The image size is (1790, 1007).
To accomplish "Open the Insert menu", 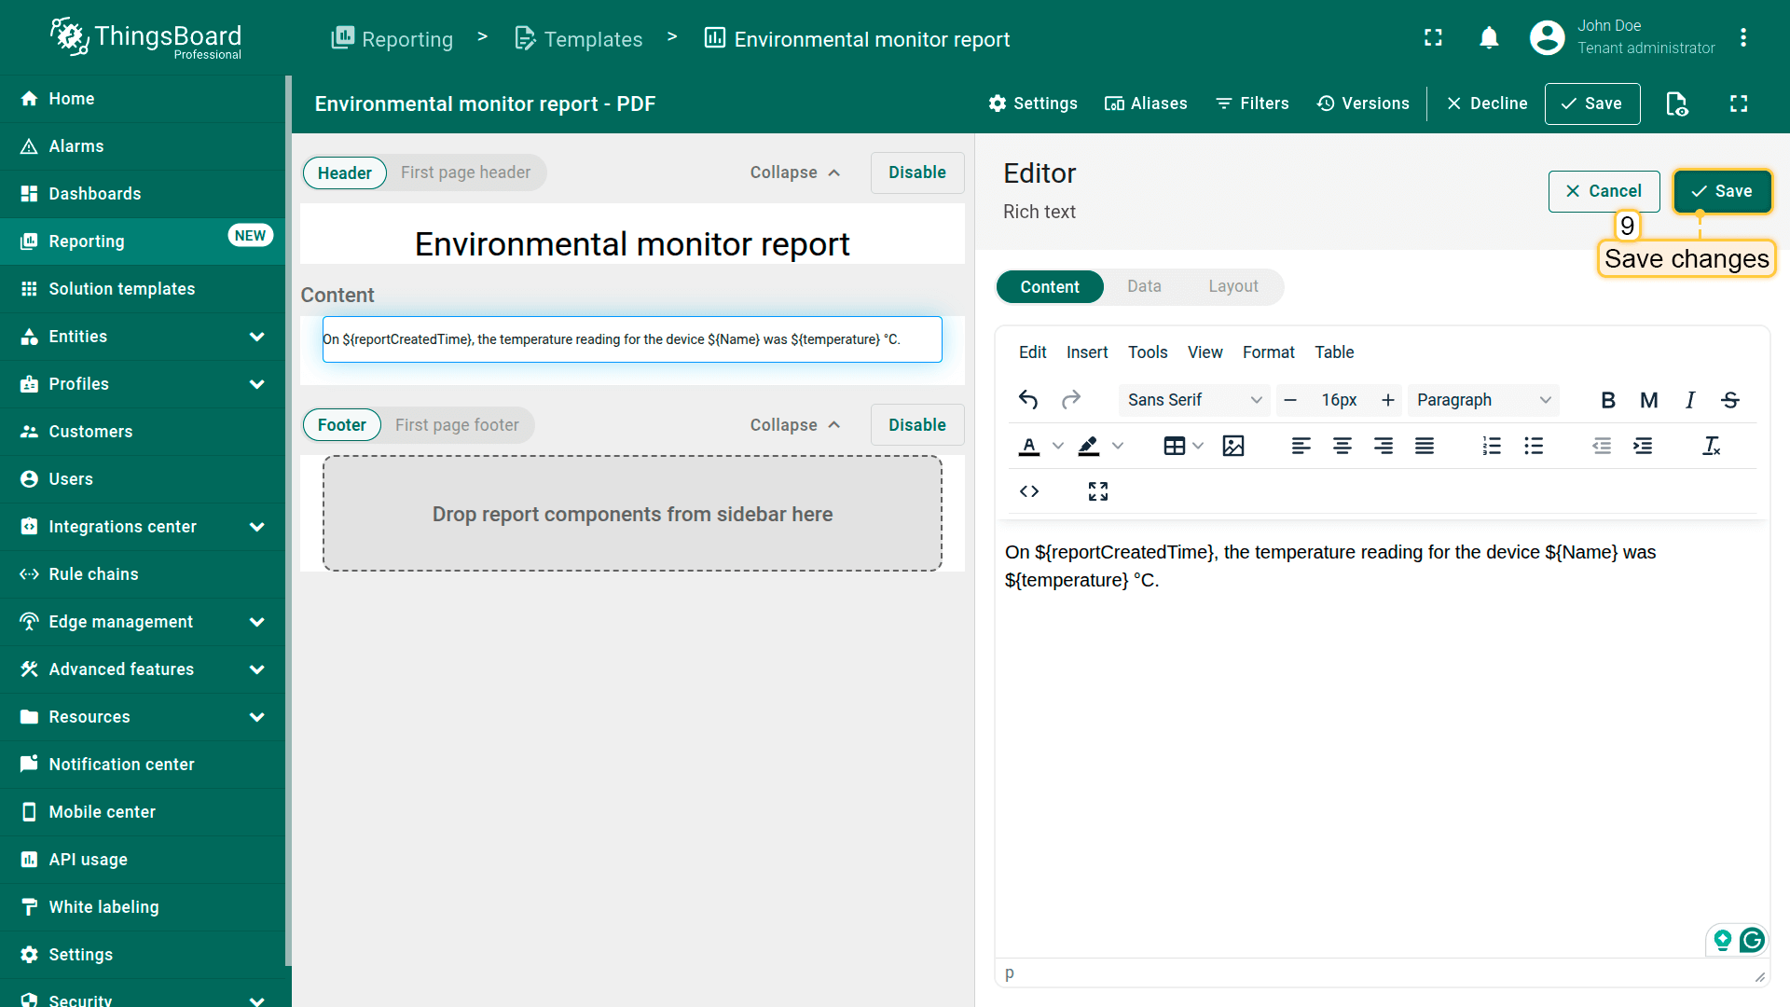I will pos(1087,352).
